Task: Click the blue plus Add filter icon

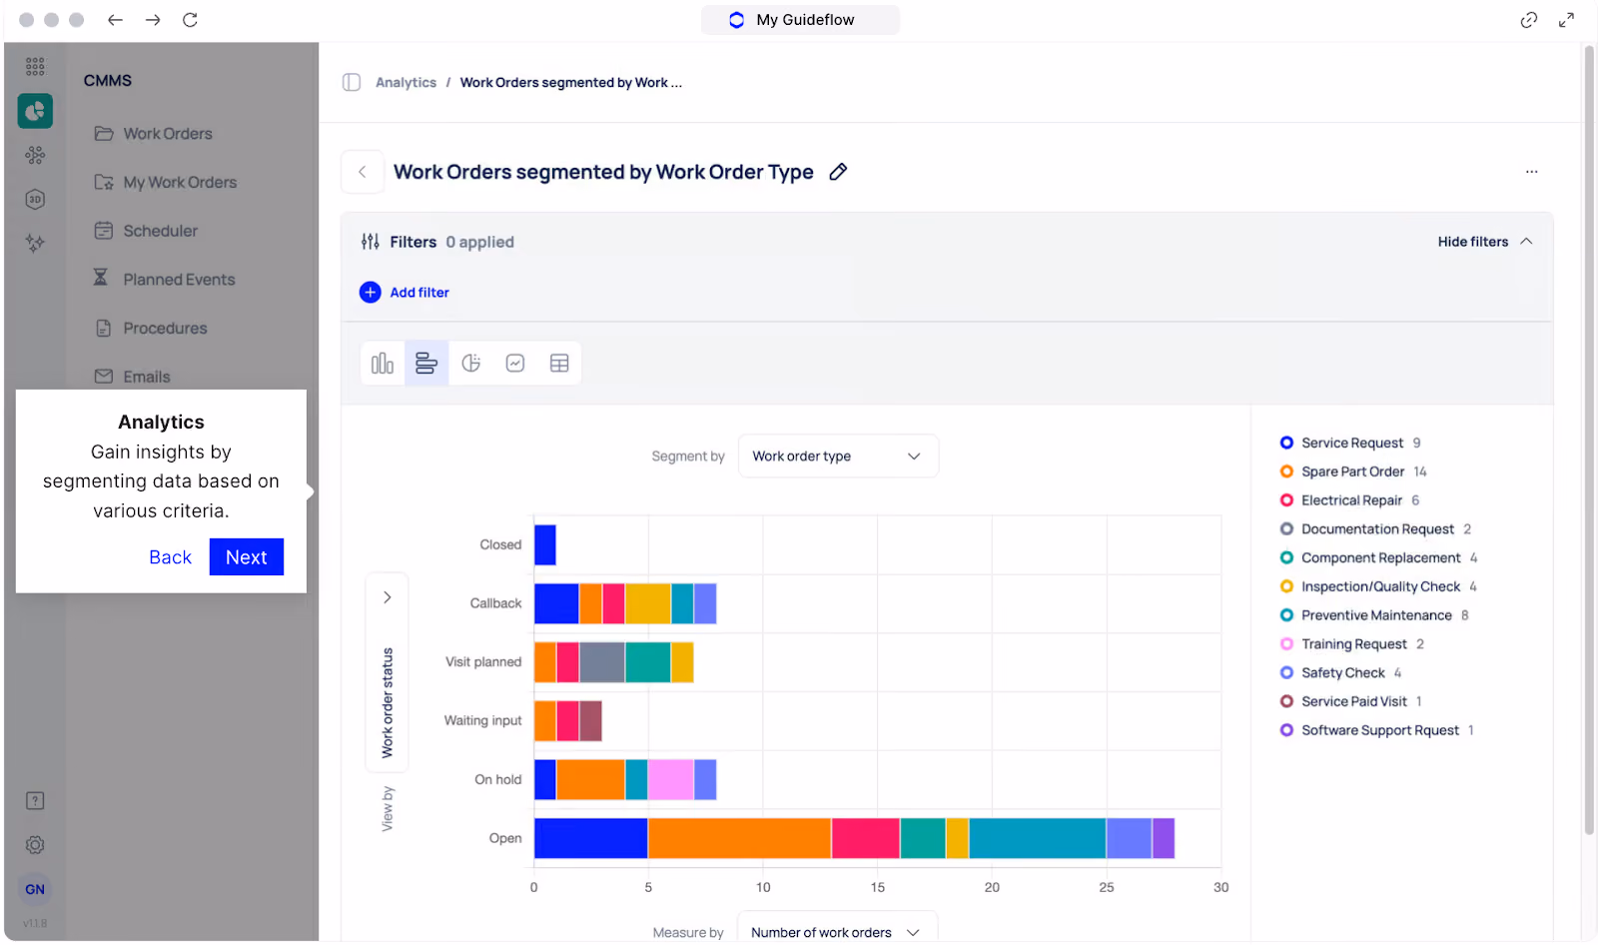Action: (371, 293)
